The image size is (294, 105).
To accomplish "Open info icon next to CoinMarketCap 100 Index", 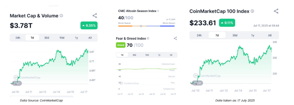I will (252, 11).
